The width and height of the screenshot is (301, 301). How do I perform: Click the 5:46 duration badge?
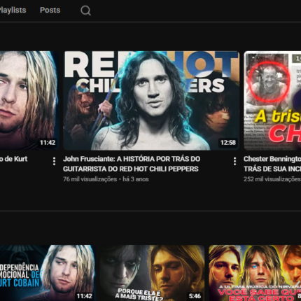[x=195, y=296]
